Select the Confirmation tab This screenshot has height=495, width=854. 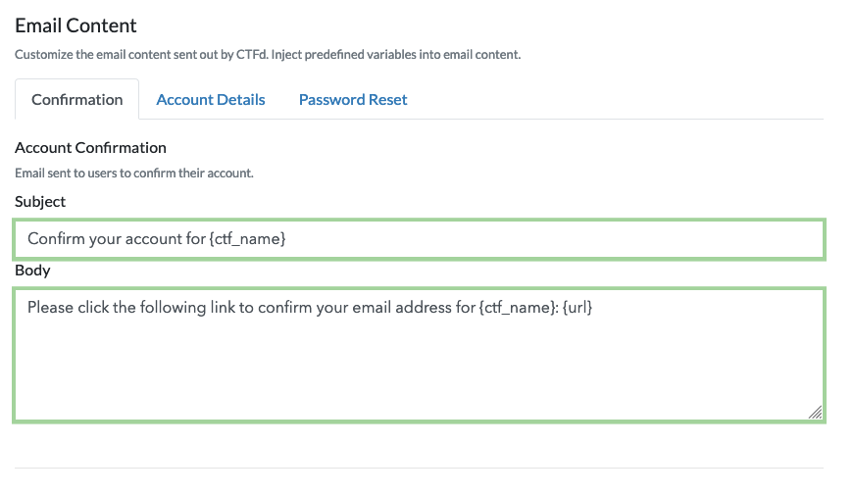[77, 99]
